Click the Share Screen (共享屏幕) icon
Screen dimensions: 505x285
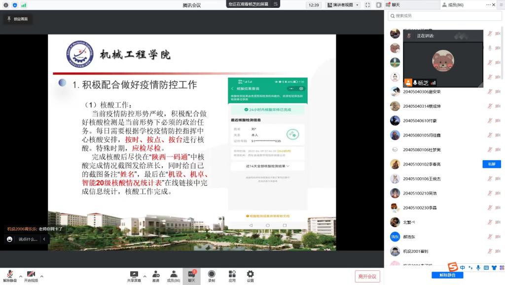click(134, 275)
